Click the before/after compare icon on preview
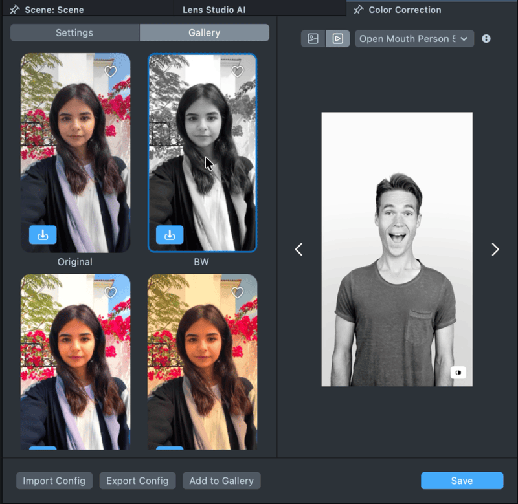Viewport: 518px width, 504px height. pos(458,372)
